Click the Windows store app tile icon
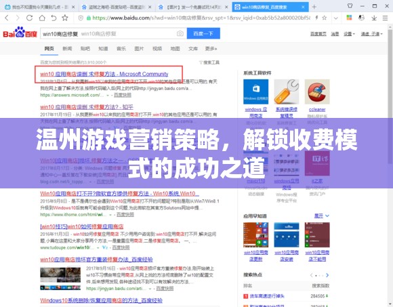 255,91
